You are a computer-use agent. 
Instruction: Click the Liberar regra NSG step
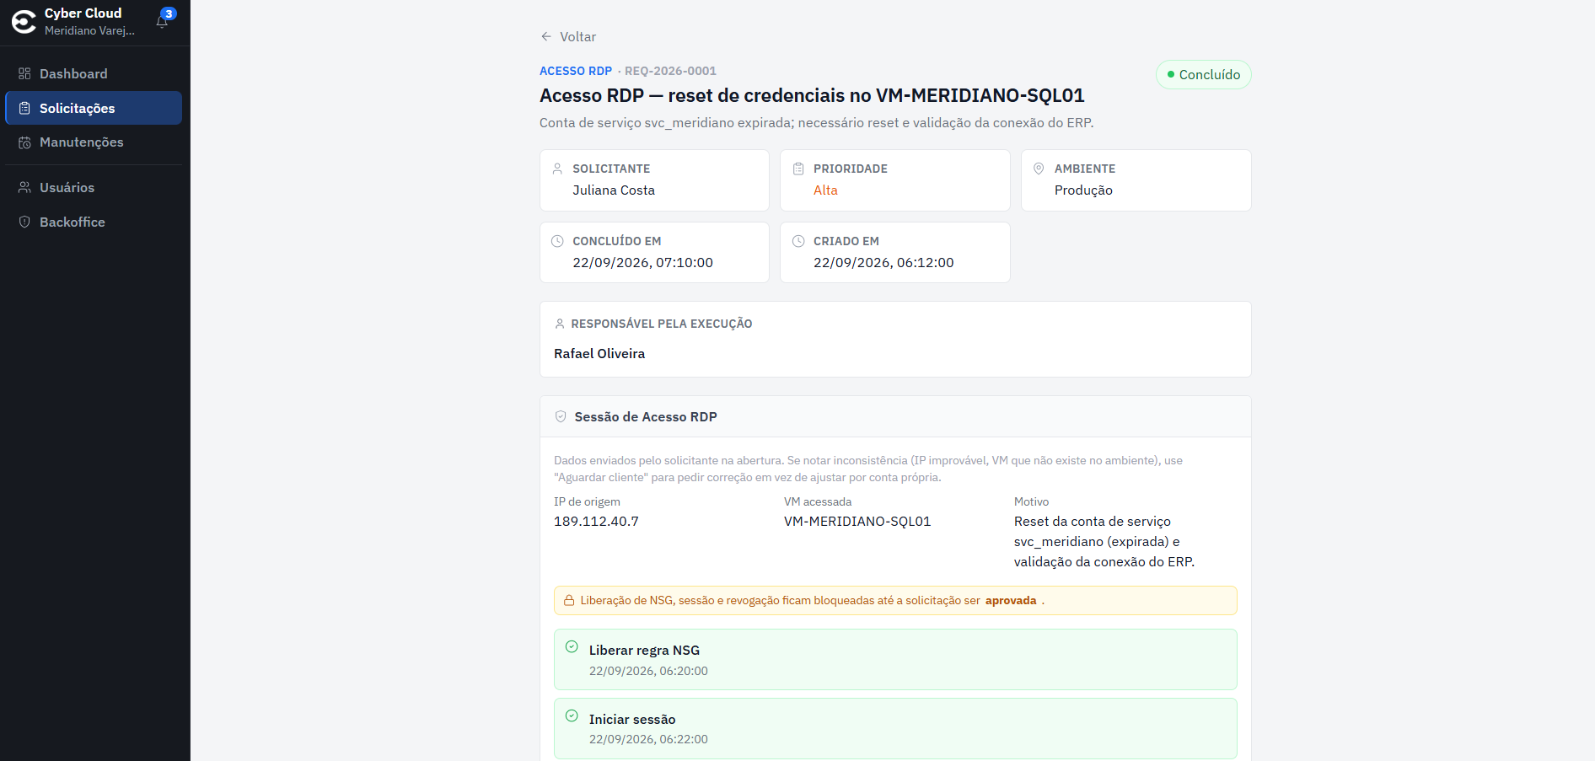[x=895, y=659]
